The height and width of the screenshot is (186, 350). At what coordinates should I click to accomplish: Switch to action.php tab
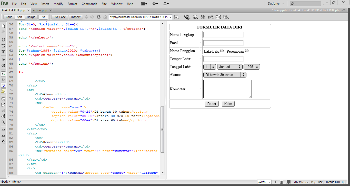pyautogui.click(x=40, y=10)
